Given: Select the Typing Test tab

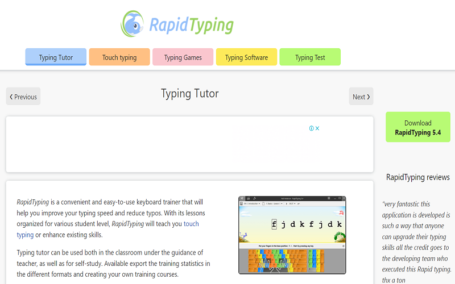Looking at the screenshot, I should (310, 57).
